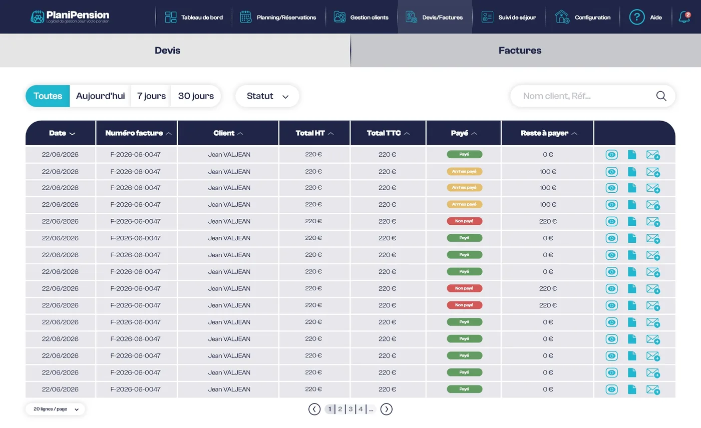Open the Tableau de bord dashboard icon

pyautogui.click(x=171, y=17)
